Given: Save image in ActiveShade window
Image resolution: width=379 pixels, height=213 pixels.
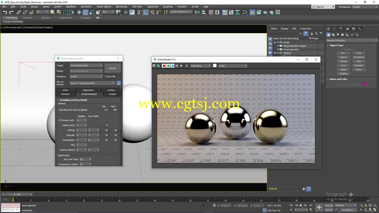Looking at the screenshot, I should click(x=154, y=66).
